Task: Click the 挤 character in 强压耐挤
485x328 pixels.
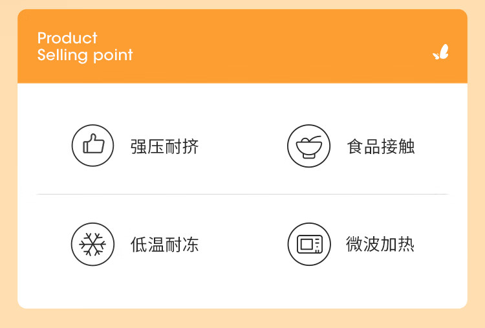Action: point(190,146)
